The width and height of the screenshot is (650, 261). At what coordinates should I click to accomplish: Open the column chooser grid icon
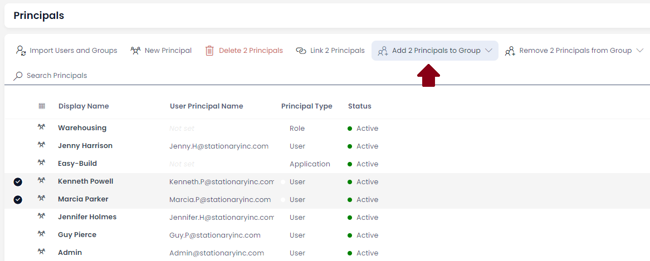click(42, 106)
